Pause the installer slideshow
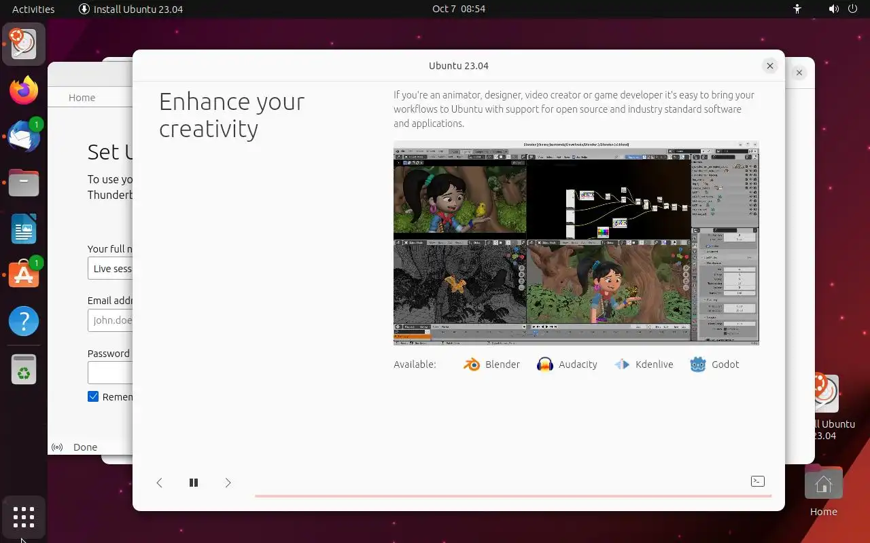Screen dimensions: 870x543 [194, 483]
